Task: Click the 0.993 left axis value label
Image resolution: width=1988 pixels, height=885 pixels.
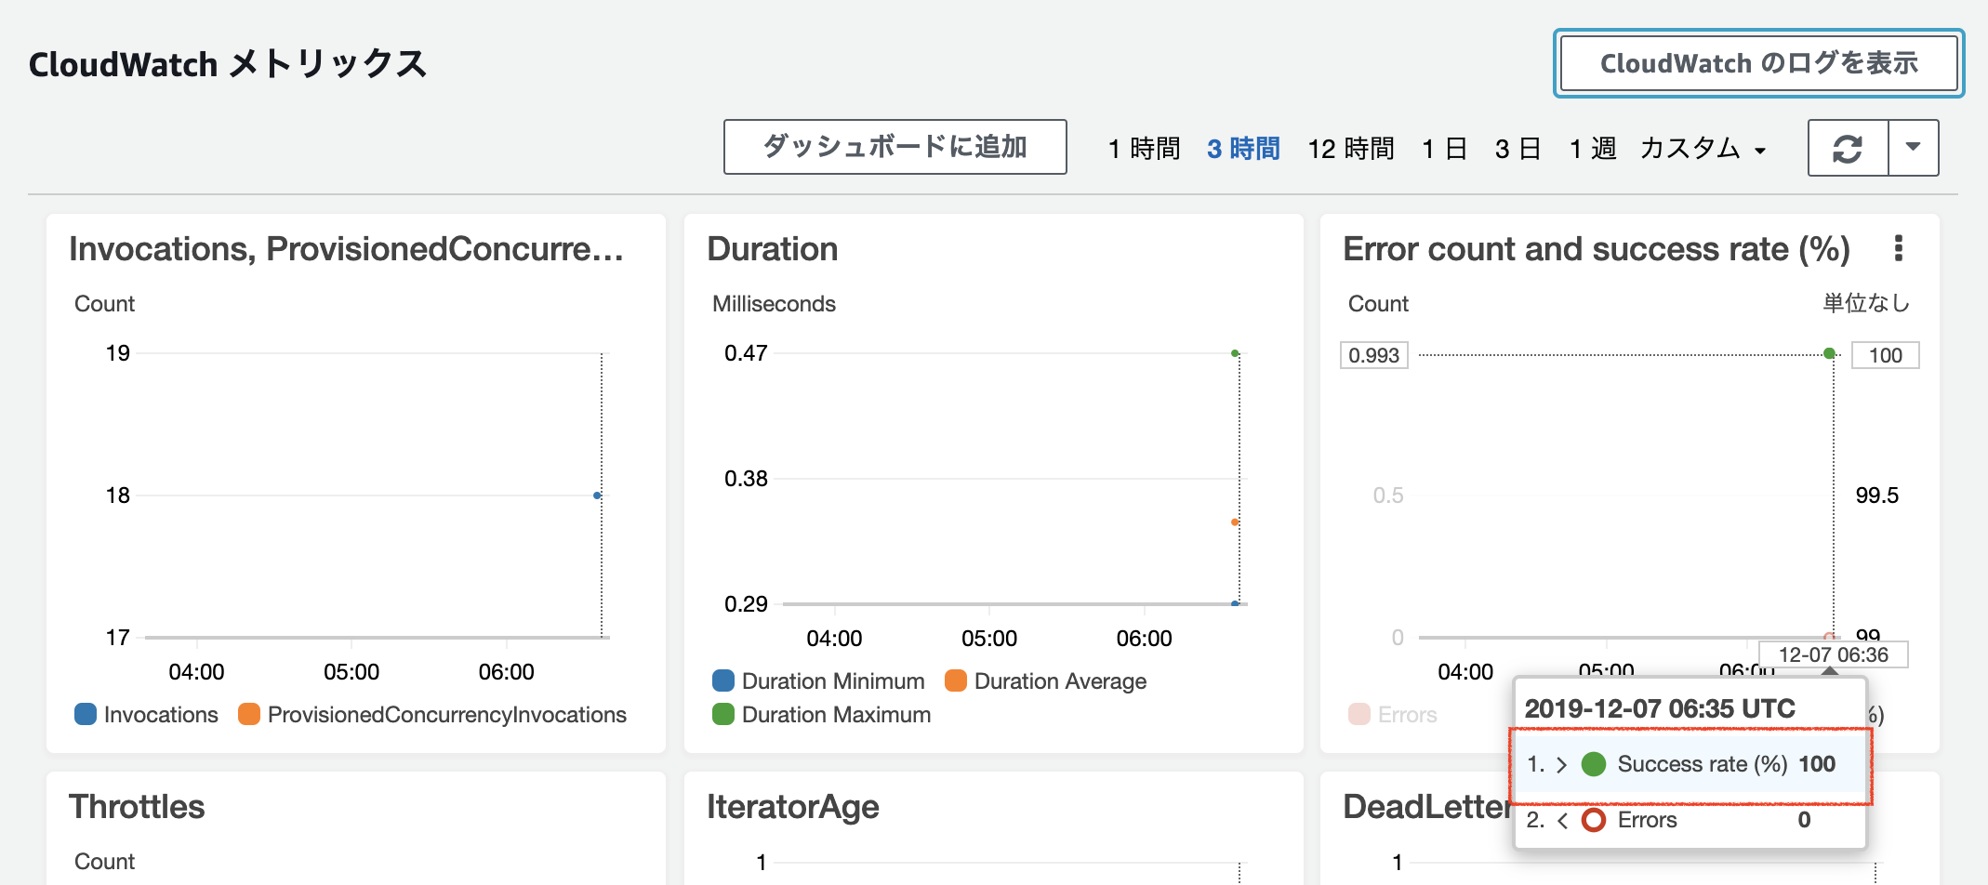Action: pyautogui.click(x=1374, y=355)
